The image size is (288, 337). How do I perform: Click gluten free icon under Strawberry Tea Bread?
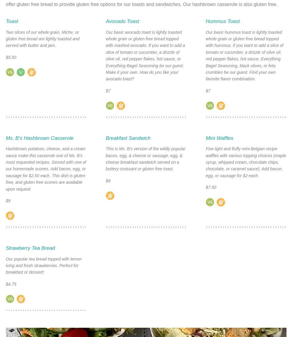21,299
